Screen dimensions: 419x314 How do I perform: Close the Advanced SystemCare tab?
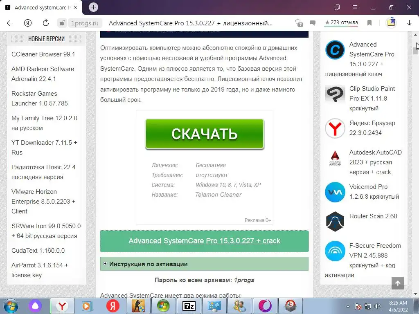click(75, 7)
